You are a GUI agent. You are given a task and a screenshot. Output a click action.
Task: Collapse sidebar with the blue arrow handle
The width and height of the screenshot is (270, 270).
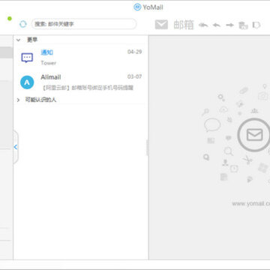[16, 147]
